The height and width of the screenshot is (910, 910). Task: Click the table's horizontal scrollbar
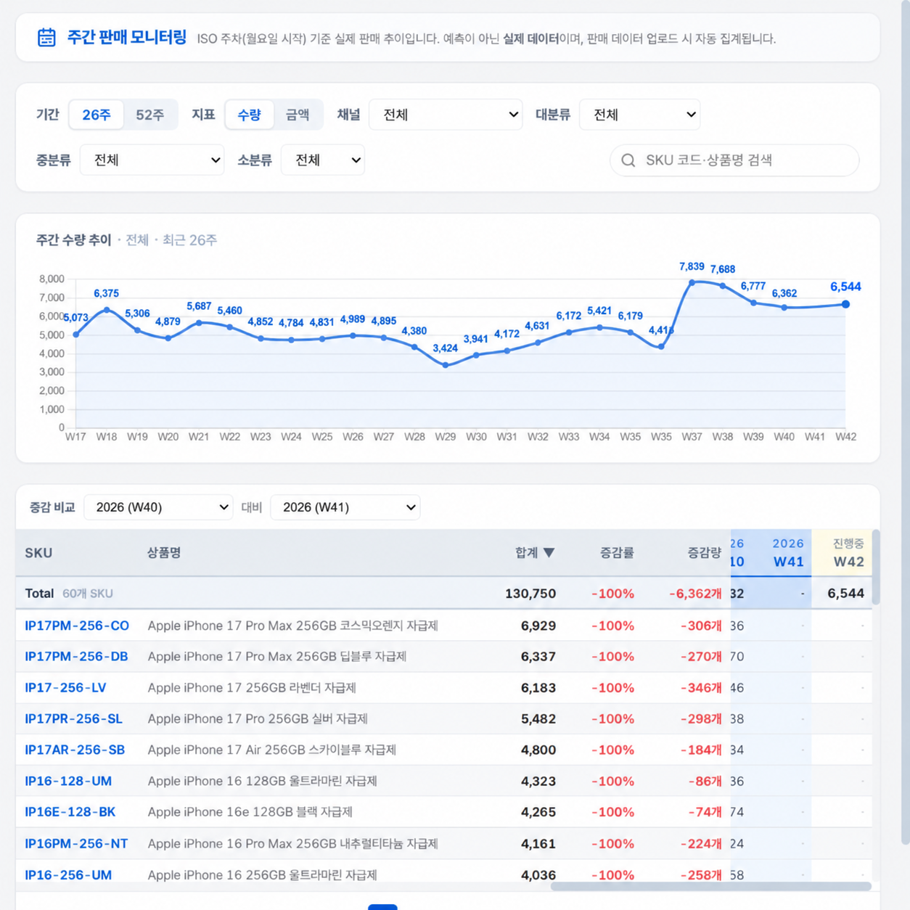(710, 886)
